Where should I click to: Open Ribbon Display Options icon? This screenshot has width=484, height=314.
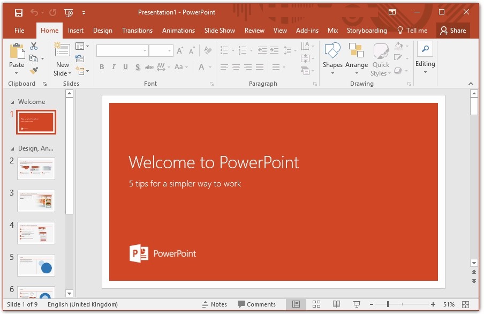[392, 12]
